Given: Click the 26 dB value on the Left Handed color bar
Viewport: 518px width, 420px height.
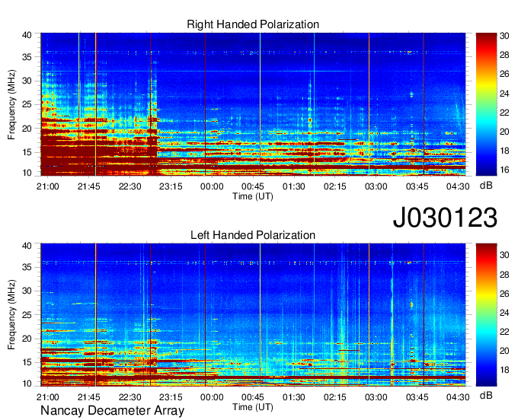Looking at the screenshot, I should 504,294.
